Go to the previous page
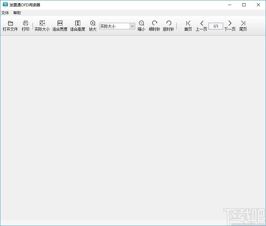 click(x=202, y=23)
